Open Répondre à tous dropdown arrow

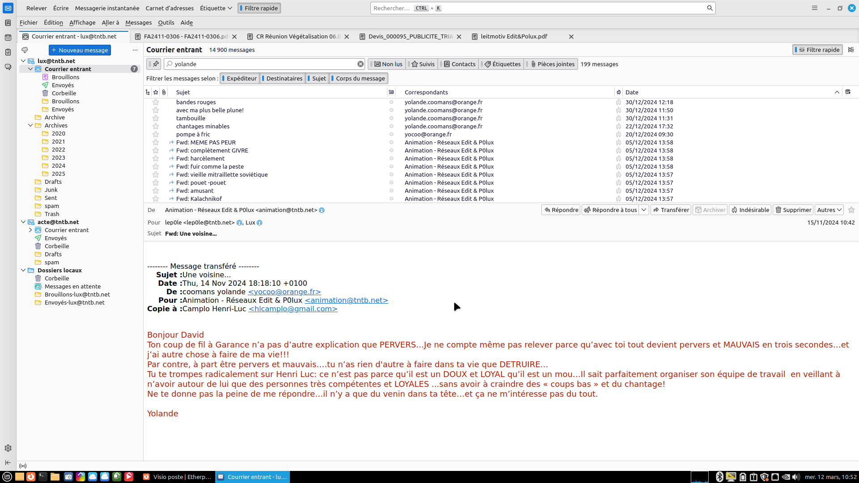[644, 210]
